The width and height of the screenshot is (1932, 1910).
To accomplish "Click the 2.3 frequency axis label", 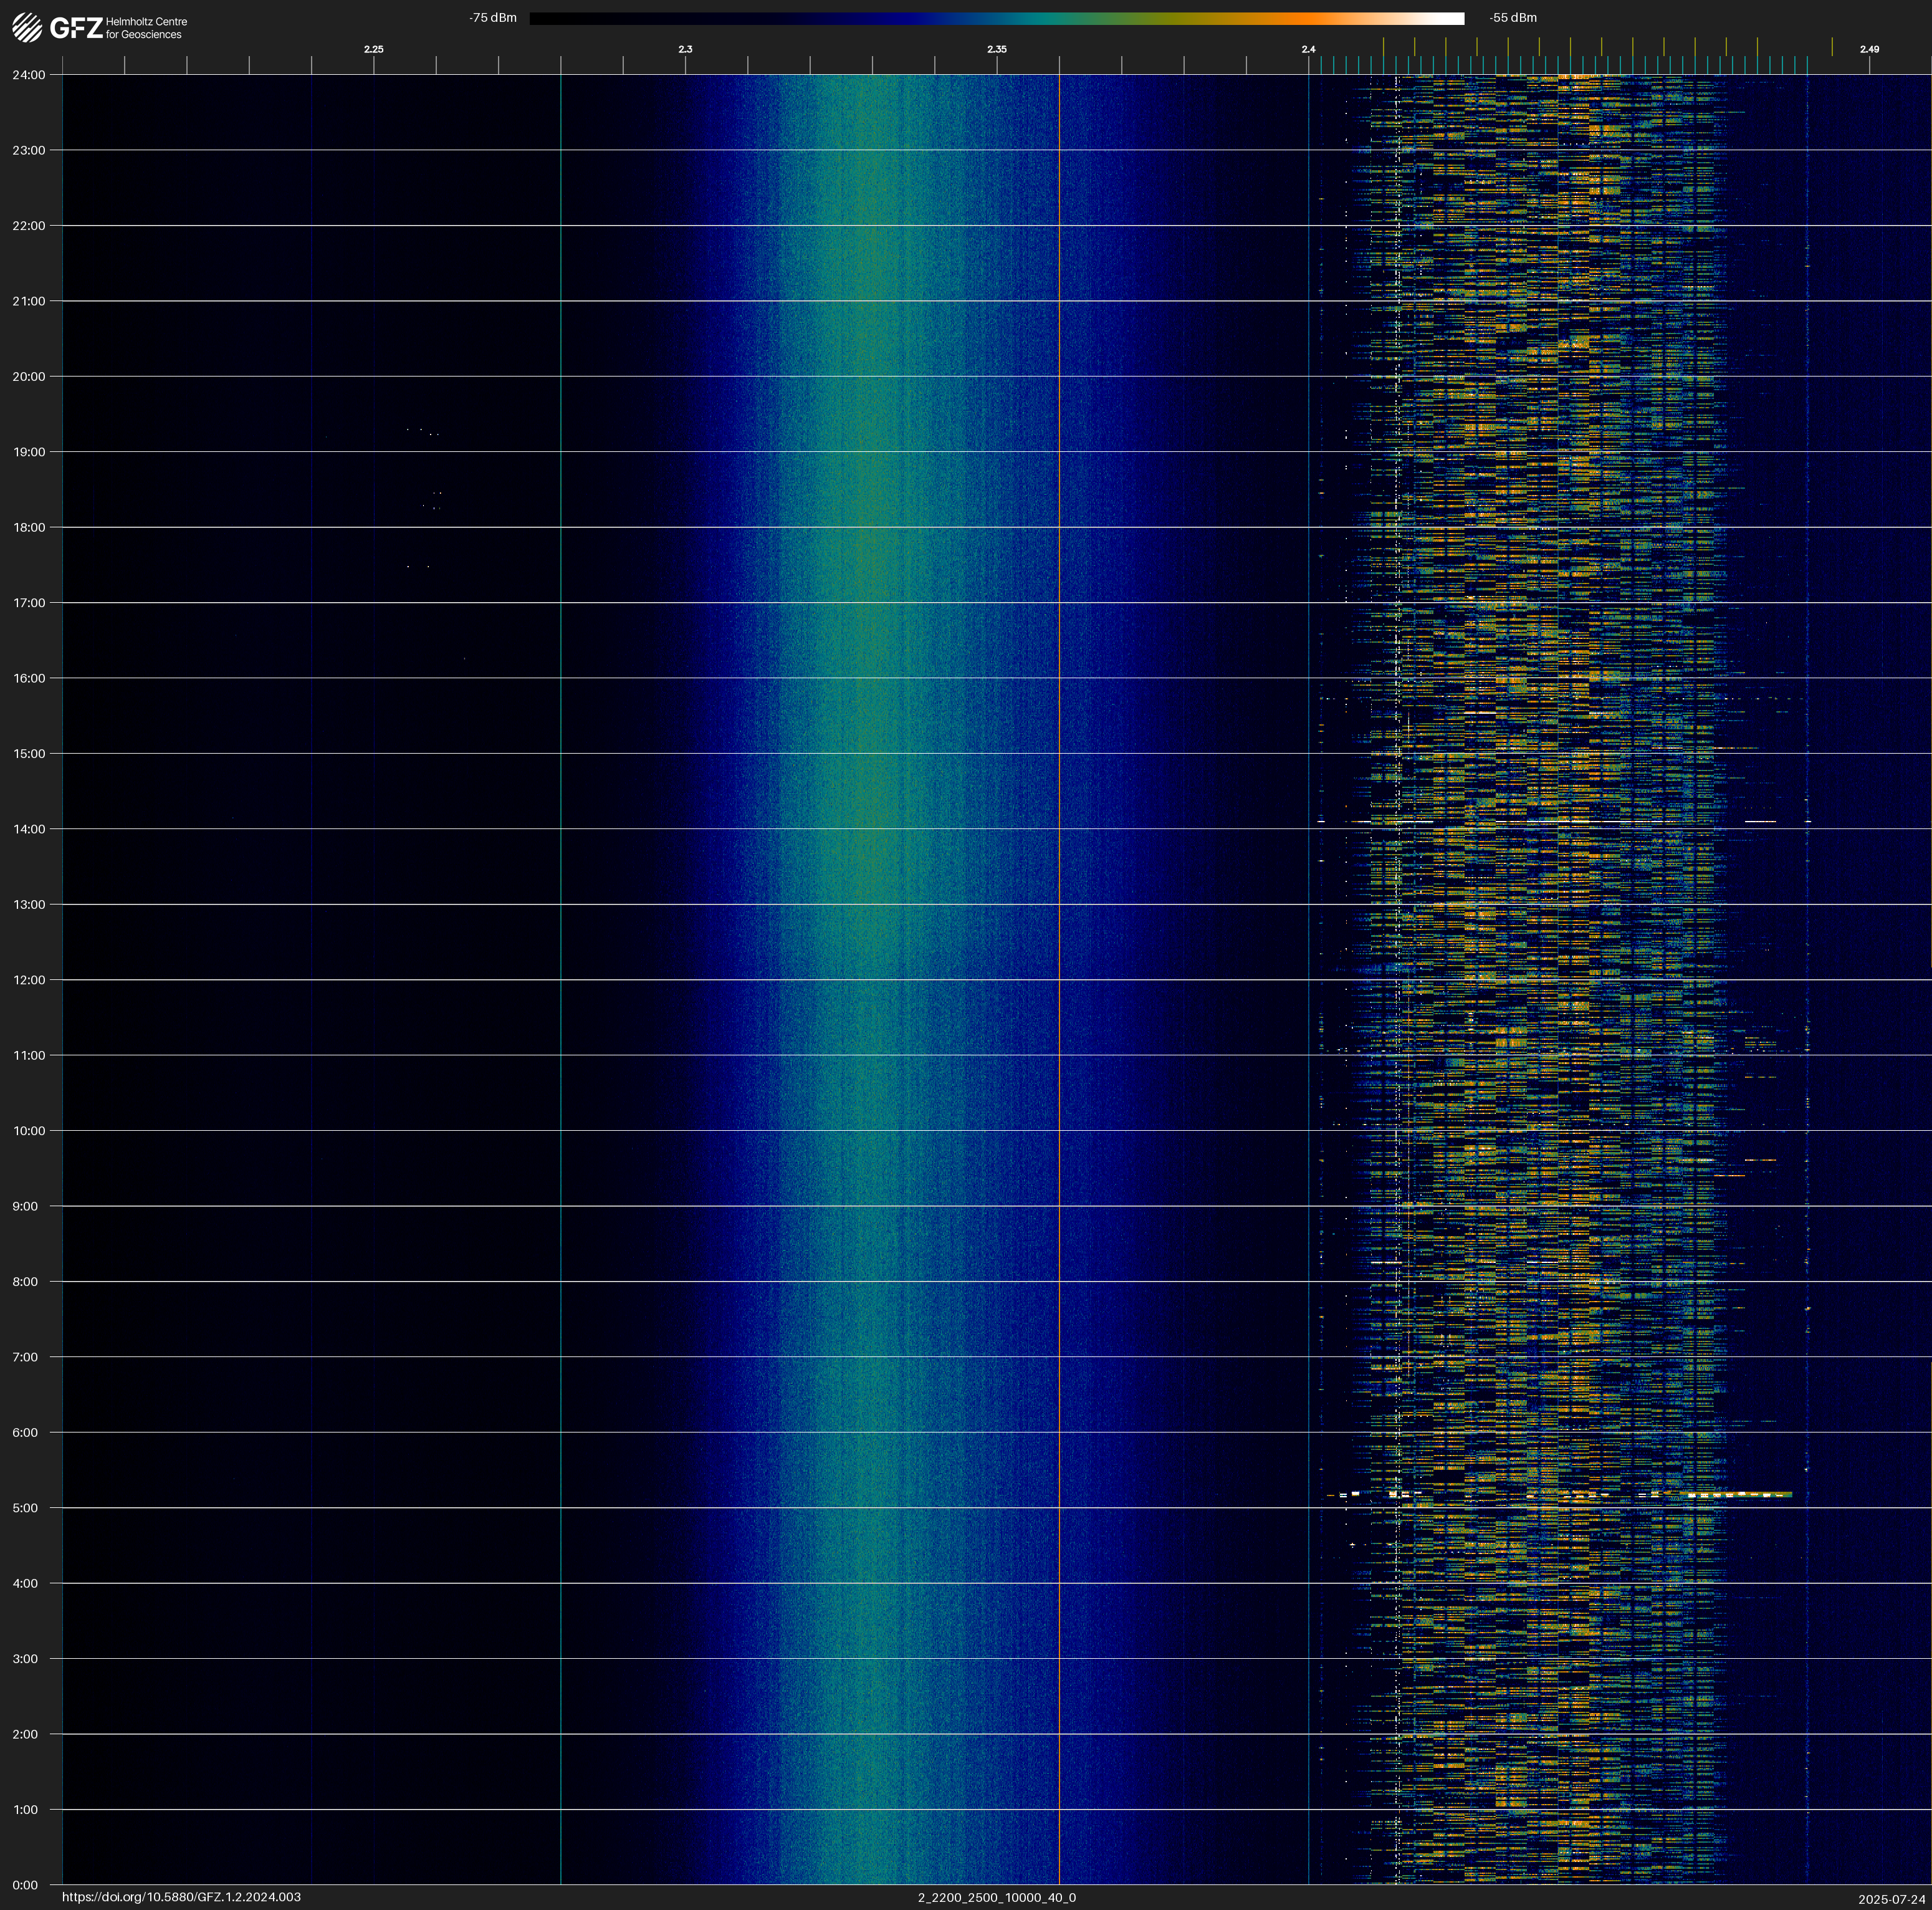I will point(685,49).
